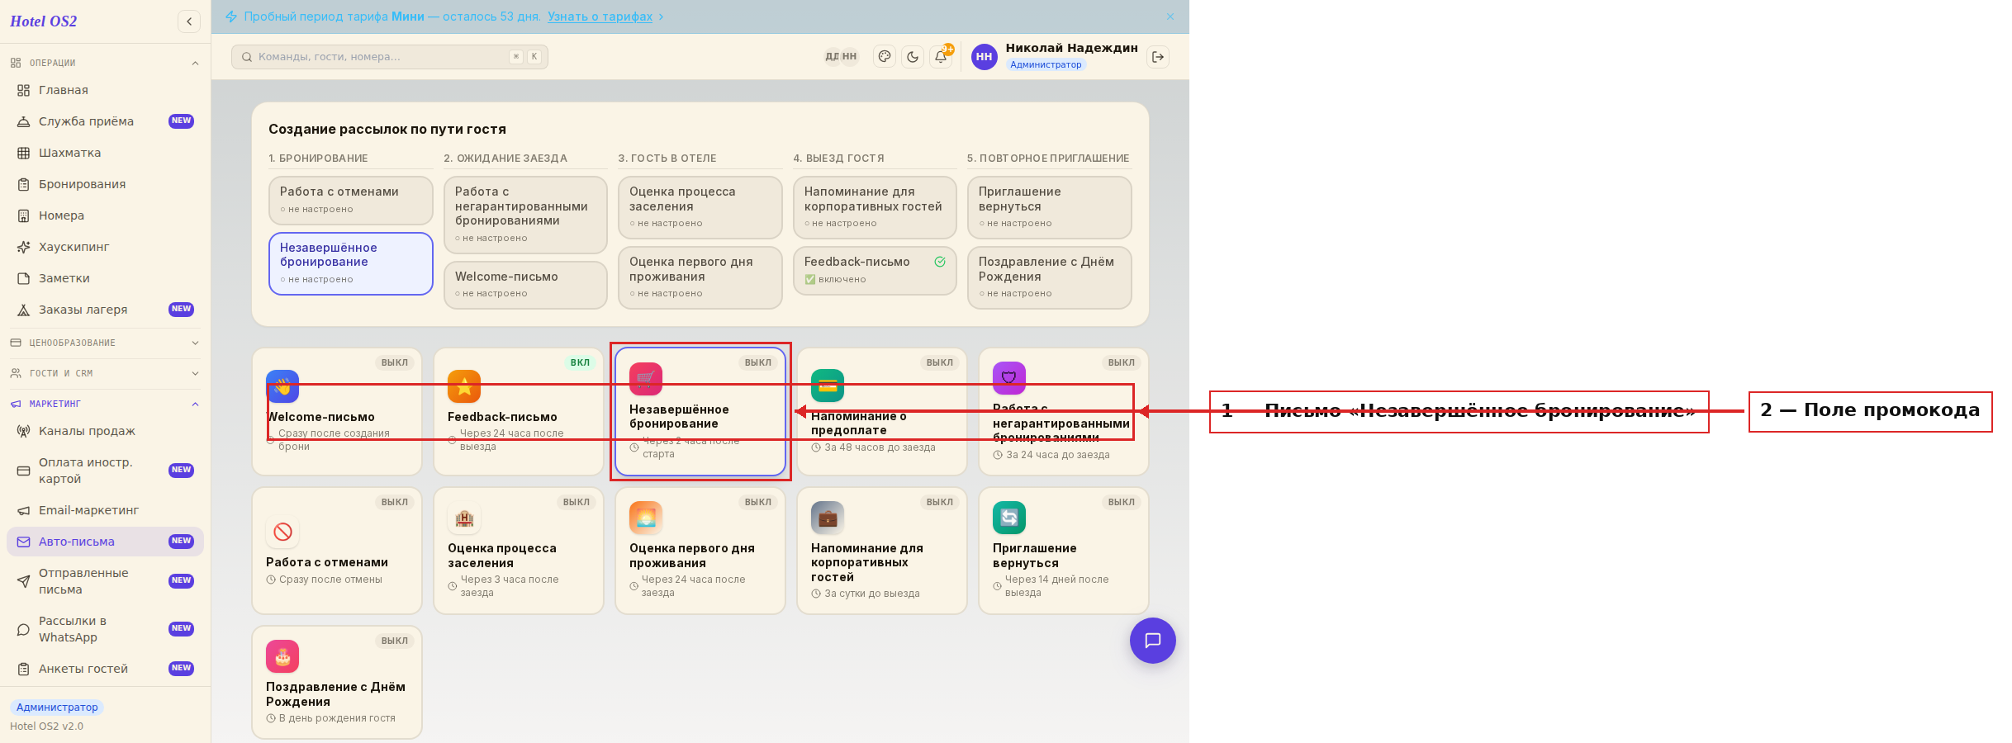Viewport: 2012px width, 743px height.
Task: Click Напоминание о предоплате card icon
Action: [x=828, y=386]
